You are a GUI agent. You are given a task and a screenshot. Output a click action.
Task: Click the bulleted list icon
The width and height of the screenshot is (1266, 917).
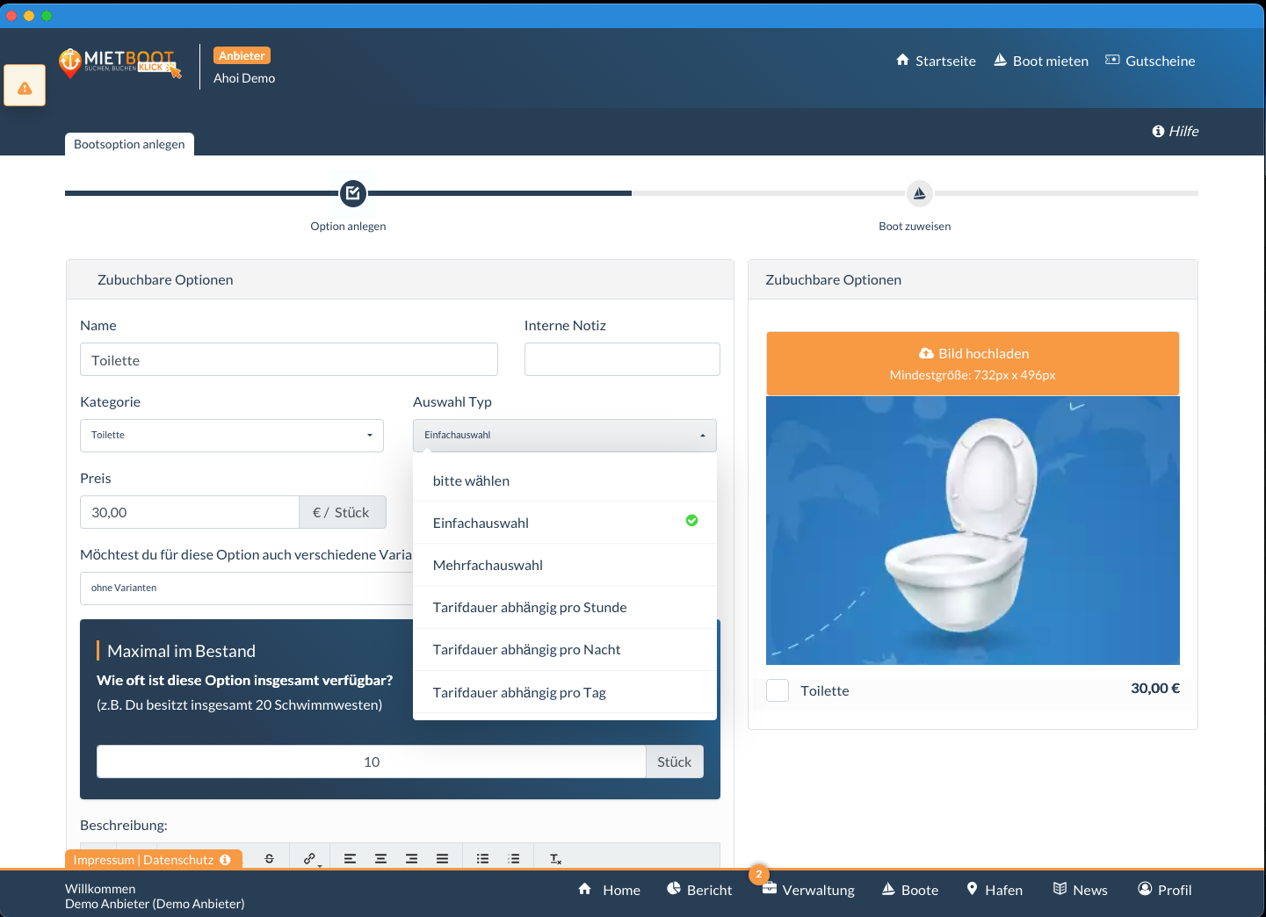point(482,858)
